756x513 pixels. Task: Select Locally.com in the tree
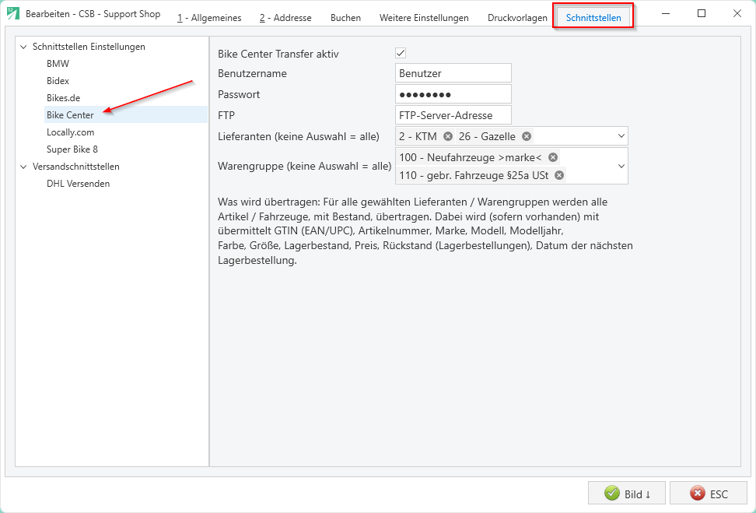(x=71, y=132)
